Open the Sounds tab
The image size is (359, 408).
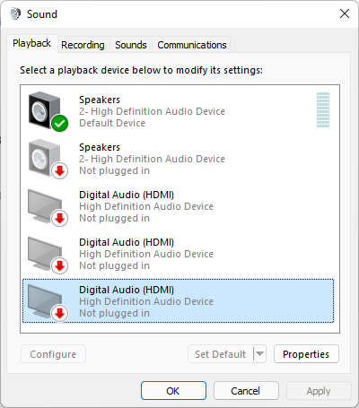click(131, 45)
